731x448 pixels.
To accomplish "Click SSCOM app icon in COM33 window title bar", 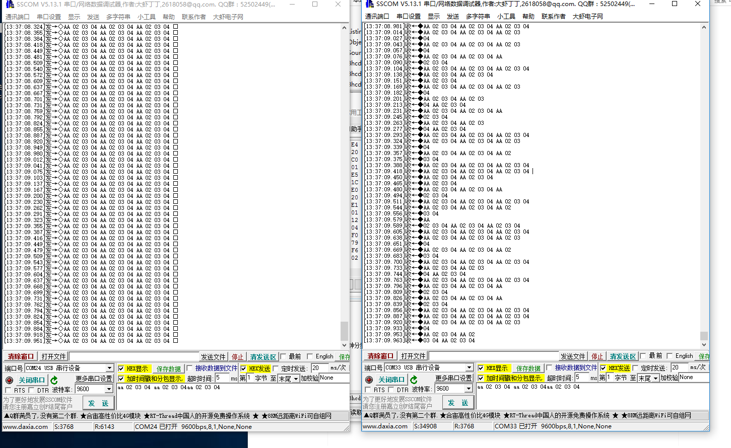I will [369, 4].
